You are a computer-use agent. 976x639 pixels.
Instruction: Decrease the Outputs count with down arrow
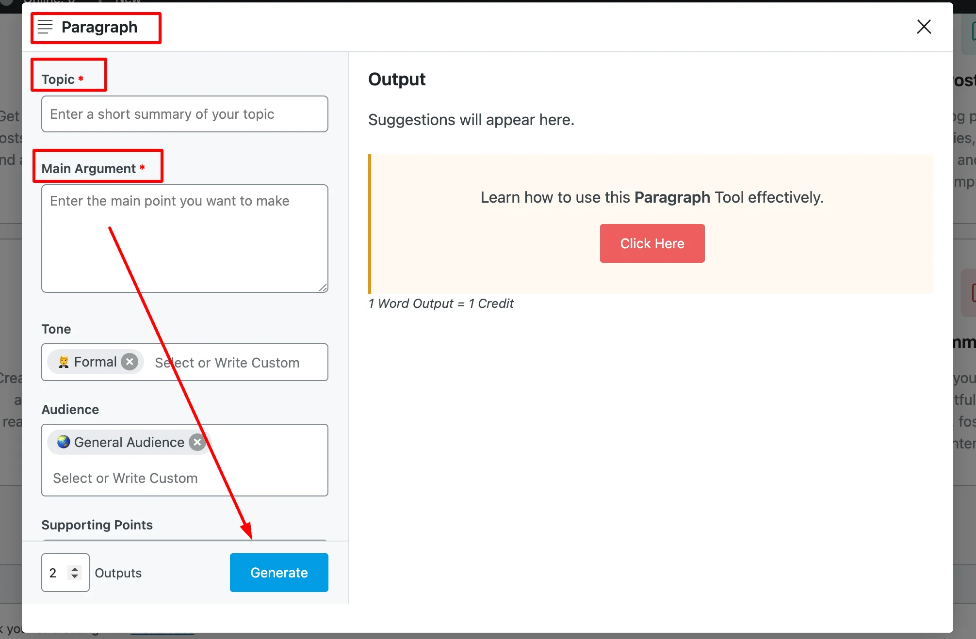click(75, 576)
